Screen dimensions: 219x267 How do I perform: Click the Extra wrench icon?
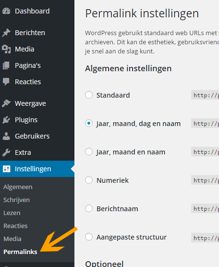click(x=6, y=153)
